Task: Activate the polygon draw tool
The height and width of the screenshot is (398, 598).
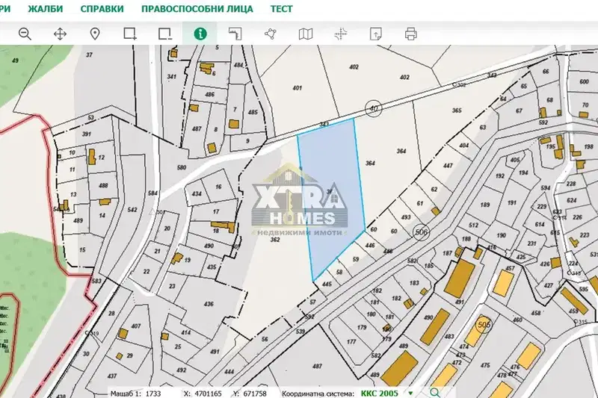Action: pyautogui.click(x=271, y=34)
